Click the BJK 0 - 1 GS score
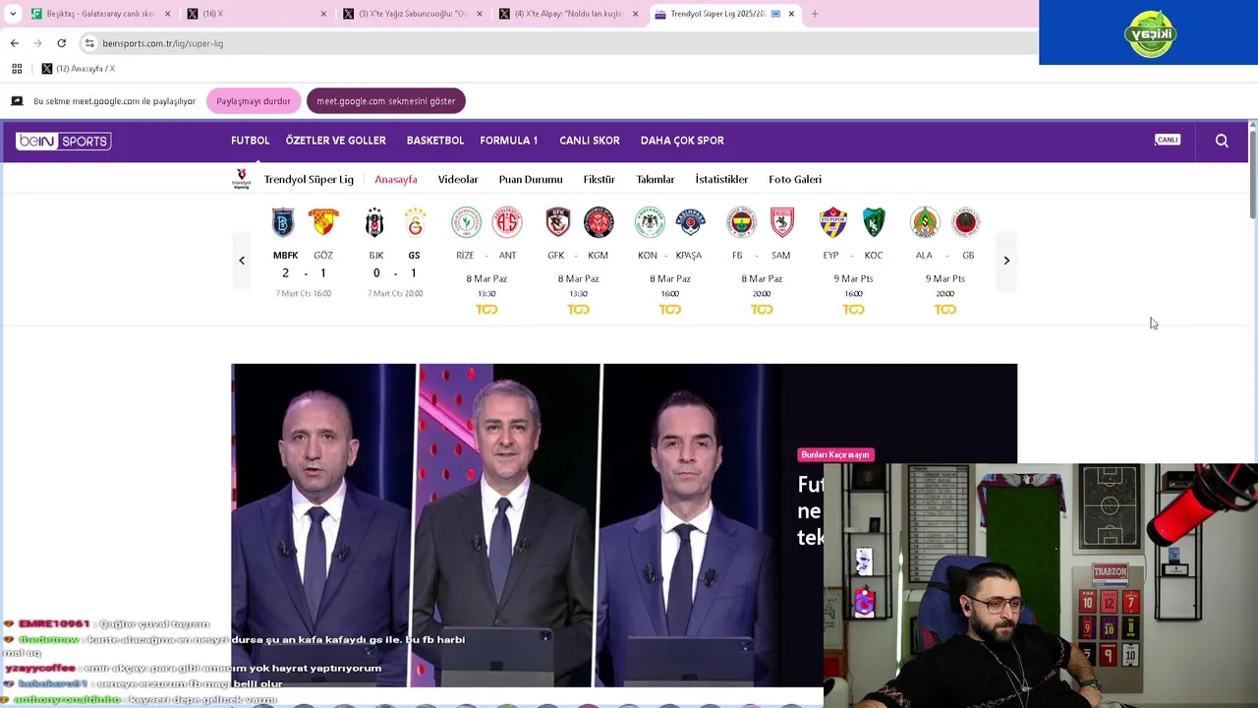Viewport: 1258px width, 708px height. click(x=395, y=273)
